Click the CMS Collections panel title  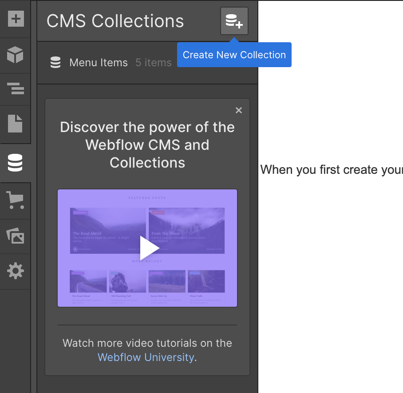[x=115, y=21]
